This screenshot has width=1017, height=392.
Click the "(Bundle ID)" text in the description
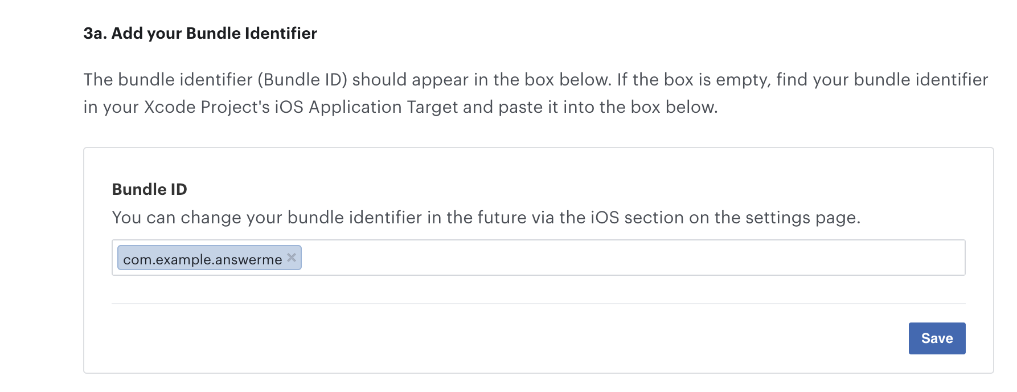(x=302, y=79)
